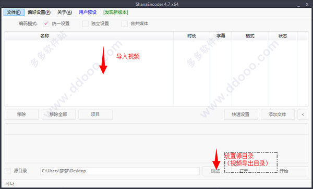Enable the 合并媒体 checkbox
This screenshot has width=313, height=189.
point(125,24)
